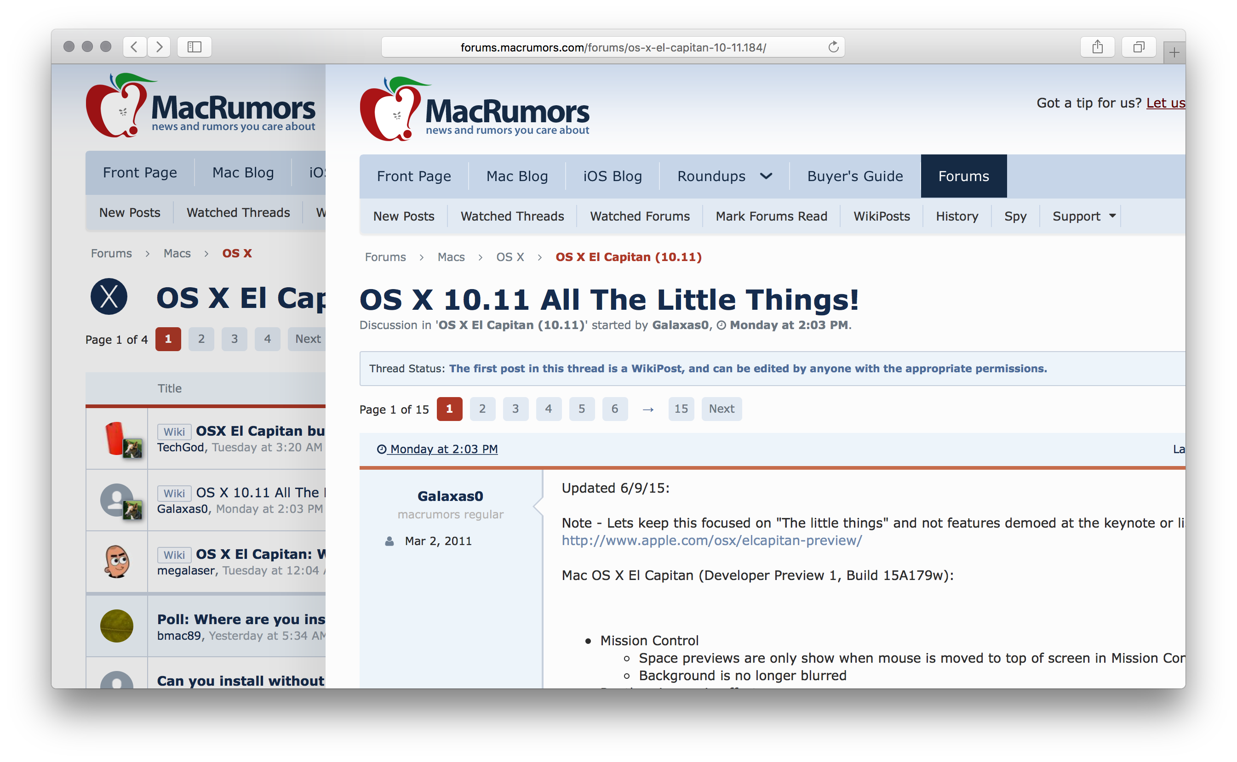Click the Front Page tab on the left page
The width and height of the screenshot is (1237, 762).
pos(140,172)
